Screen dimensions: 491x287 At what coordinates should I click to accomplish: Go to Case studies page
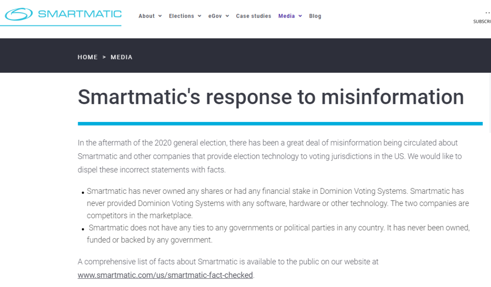[253, 16]
